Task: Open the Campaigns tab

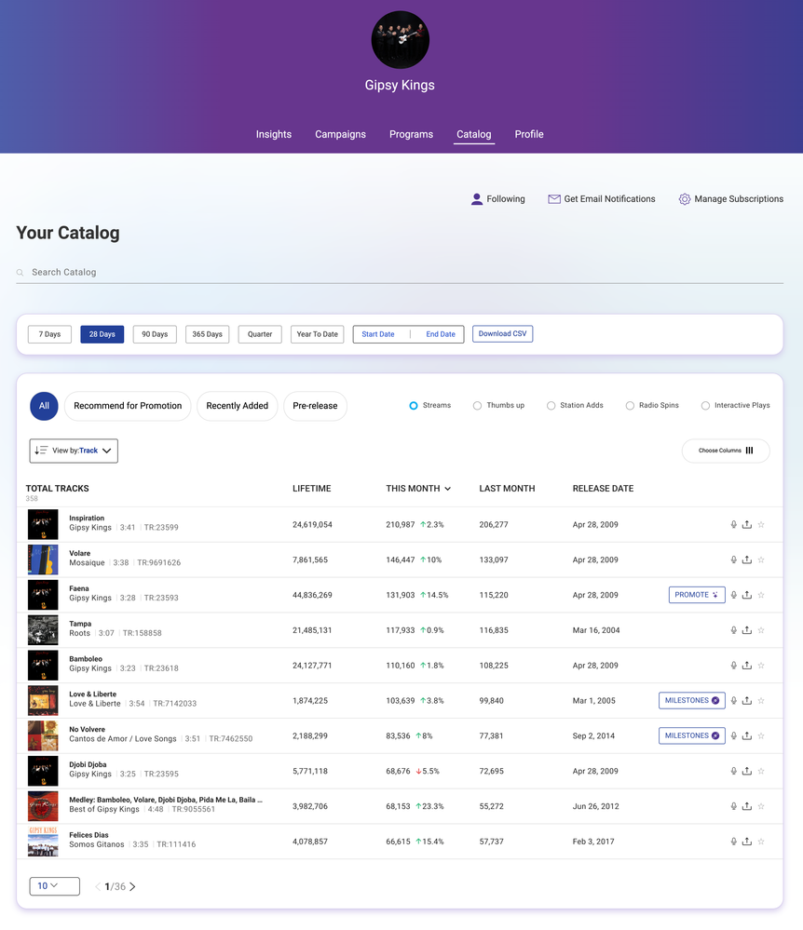Action: (x=340, y=135)
